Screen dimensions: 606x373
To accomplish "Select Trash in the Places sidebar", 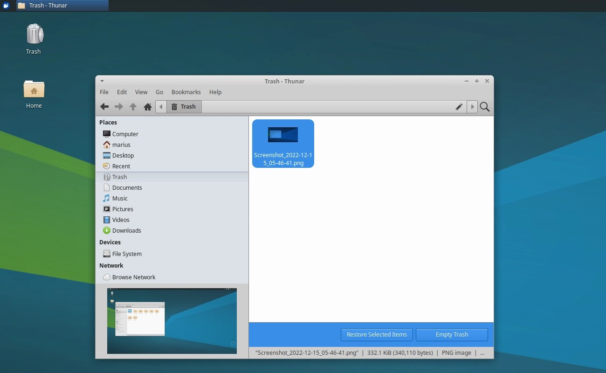I will coord(172,177).
